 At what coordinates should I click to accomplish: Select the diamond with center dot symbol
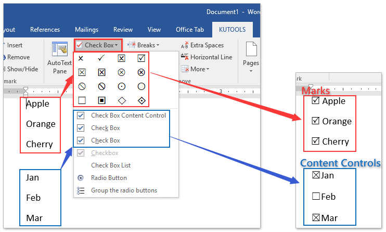(142, 100)
